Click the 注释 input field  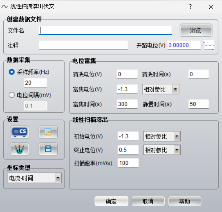83,45
